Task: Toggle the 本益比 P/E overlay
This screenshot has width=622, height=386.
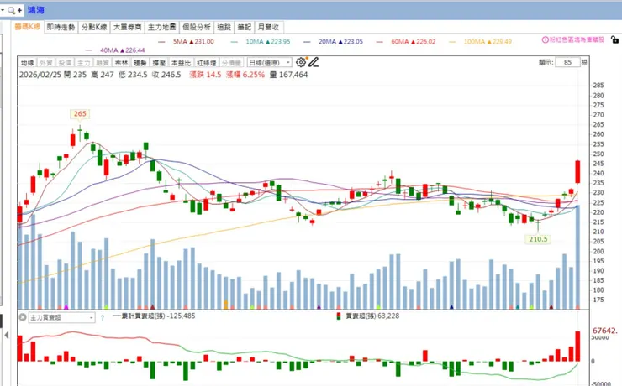Action: [181, 63]
